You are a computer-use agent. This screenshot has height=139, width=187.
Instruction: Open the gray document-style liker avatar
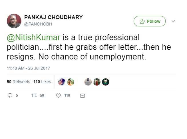pyautogui.click(x=88, y=82)
